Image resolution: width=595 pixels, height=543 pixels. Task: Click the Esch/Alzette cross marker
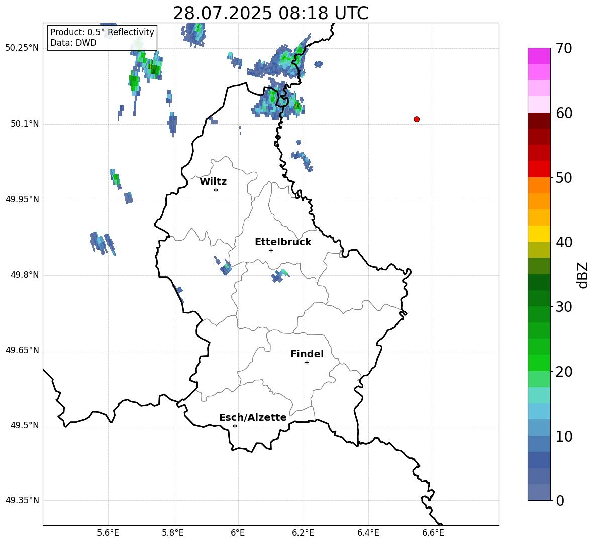click(235, 426)
